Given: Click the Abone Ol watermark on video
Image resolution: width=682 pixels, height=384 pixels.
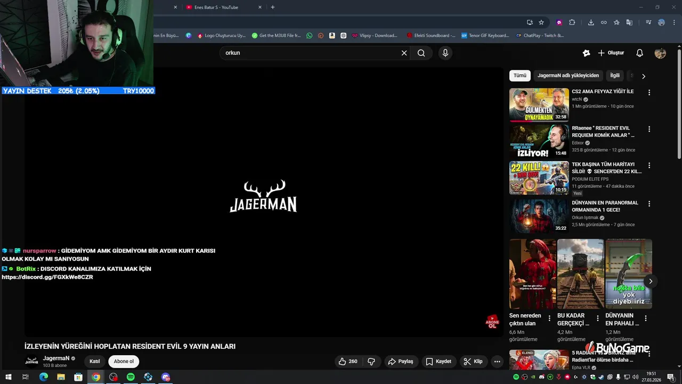Looking at the screenshot, I should 492,322.
